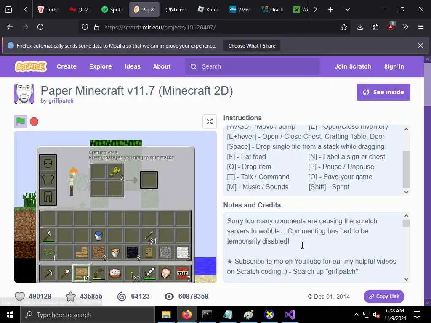Dismiss the Firefox data notification bar
The width and height of the screenshot is (431, 323).
420,45
